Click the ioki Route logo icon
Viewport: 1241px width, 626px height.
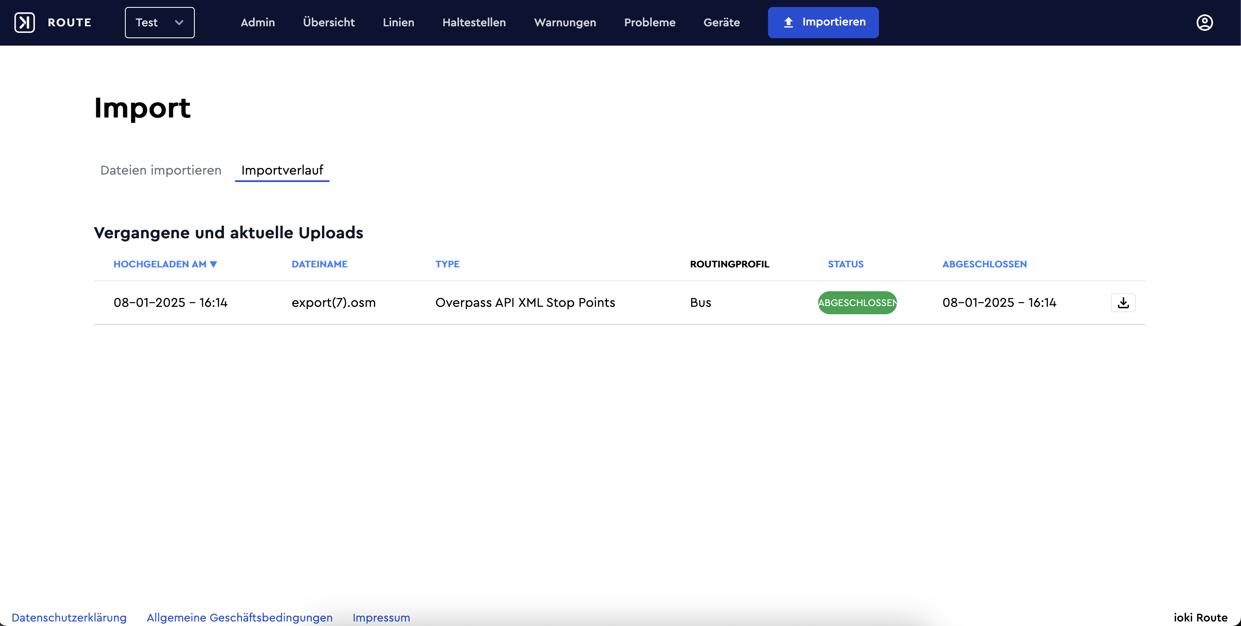click(x=25, y=23)
